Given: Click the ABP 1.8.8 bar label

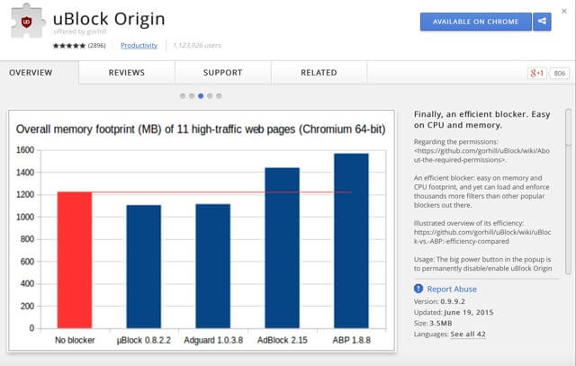Looking at the screenshot, I should click(352, 340).
